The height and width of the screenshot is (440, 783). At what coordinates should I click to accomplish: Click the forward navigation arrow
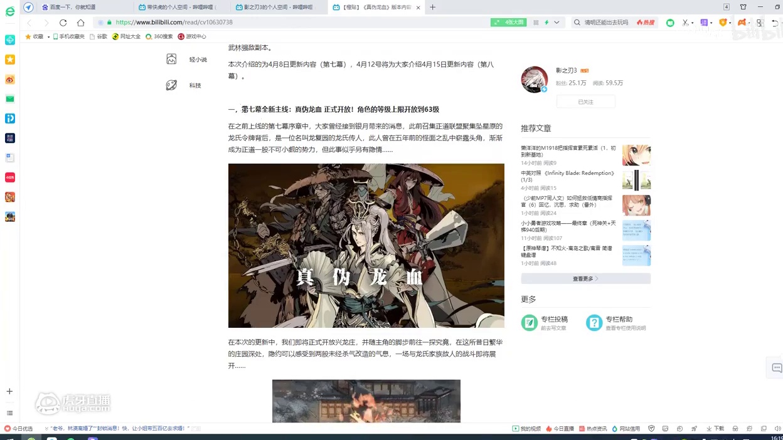[x=46, y=23]
